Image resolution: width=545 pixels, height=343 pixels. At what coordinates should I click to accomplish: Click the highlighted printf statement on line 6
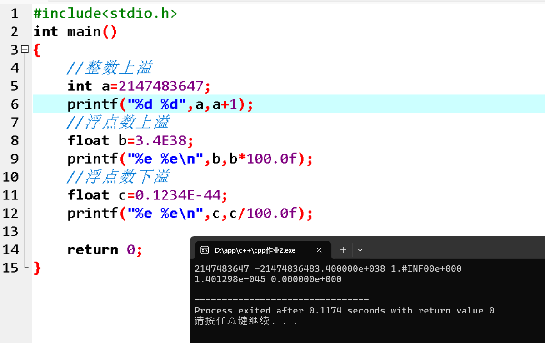[x=159, y=104]
